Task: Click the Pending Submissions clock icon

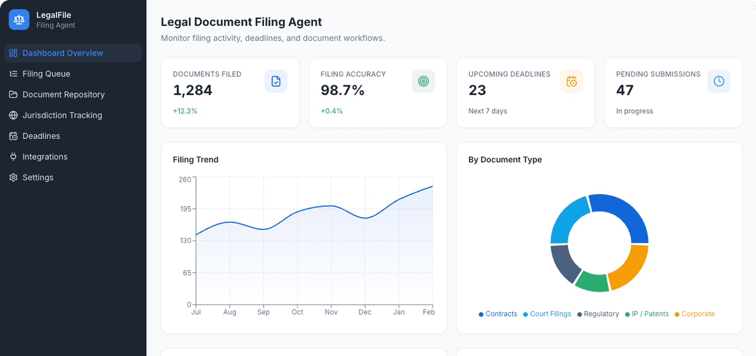Action: 719,81
